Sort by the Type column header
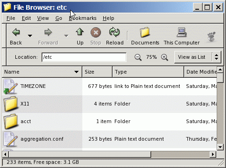 [x=148, y=72]
